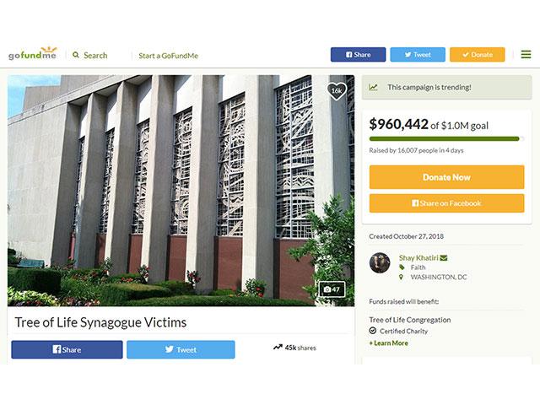Click the Faith category tag icon
This screenshot has height=405, width=540.
pyautogui.click(x=402, y=267)
